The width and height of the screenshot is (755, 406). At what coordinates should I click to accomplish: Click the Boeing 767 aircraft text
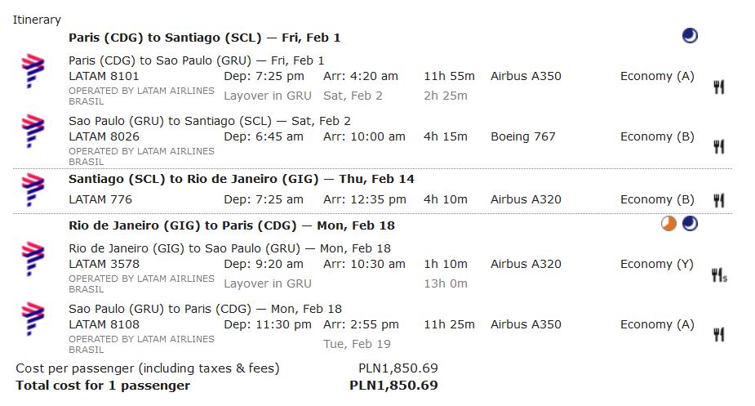523,136
